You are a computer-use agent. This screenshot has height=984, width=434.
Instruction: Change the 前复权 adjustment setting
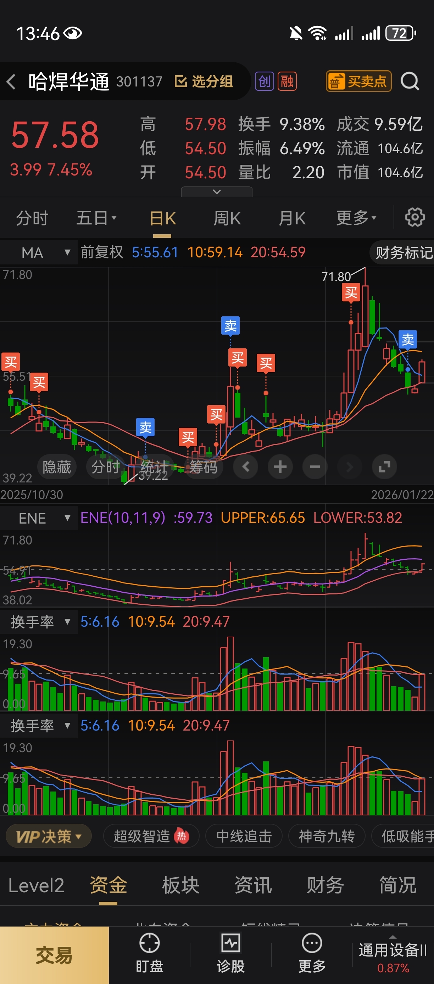click(102, 252)
